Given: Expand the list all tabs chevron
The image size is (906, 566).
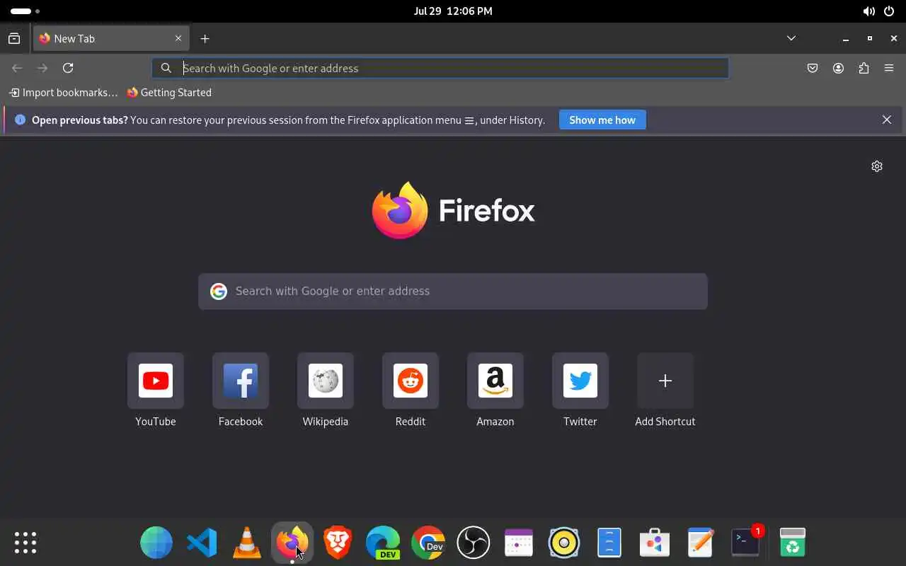Looking at the screenshot, I should point(791,38).
